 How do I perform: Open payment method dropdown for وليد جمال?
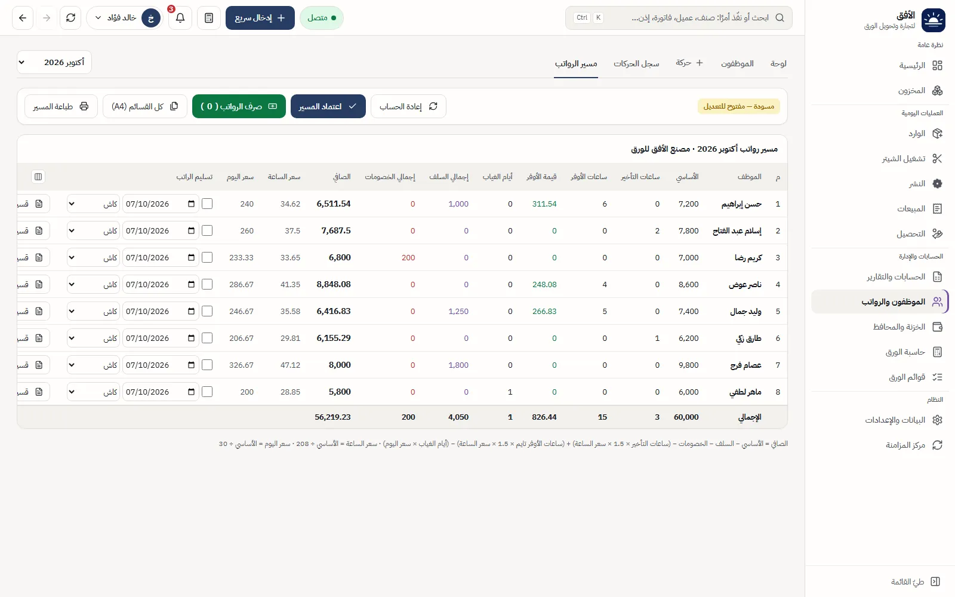click(x=93, y=311)
